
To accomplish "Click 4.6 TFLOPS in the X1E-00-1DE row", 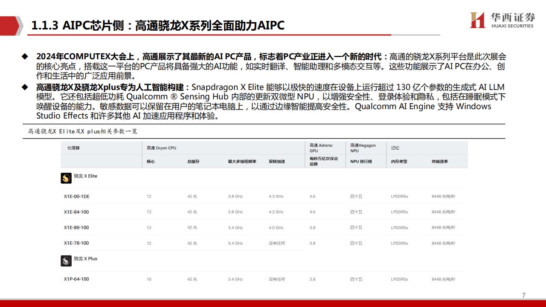I will (x=312, y=197).
